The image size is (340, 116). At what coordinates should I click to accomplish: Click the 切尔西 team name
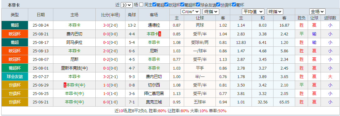(x=154, y=85)
